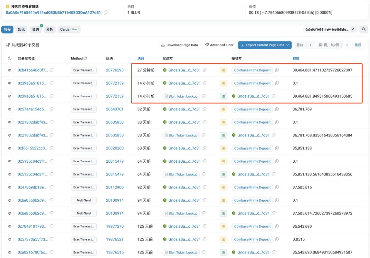
Task: Open block 20776293 details
Action: point(115,70)
